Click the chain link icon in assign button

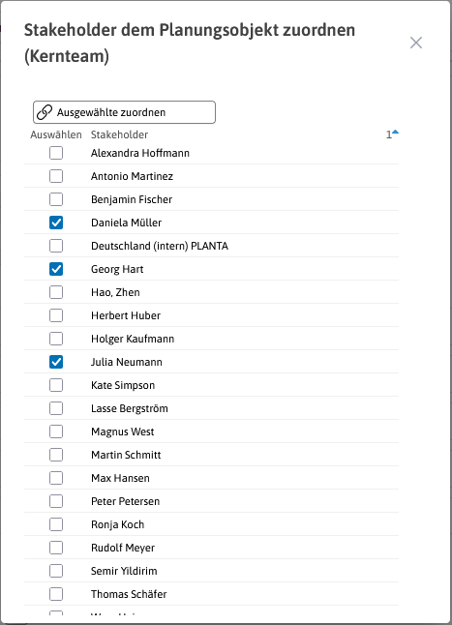[45, 112]
